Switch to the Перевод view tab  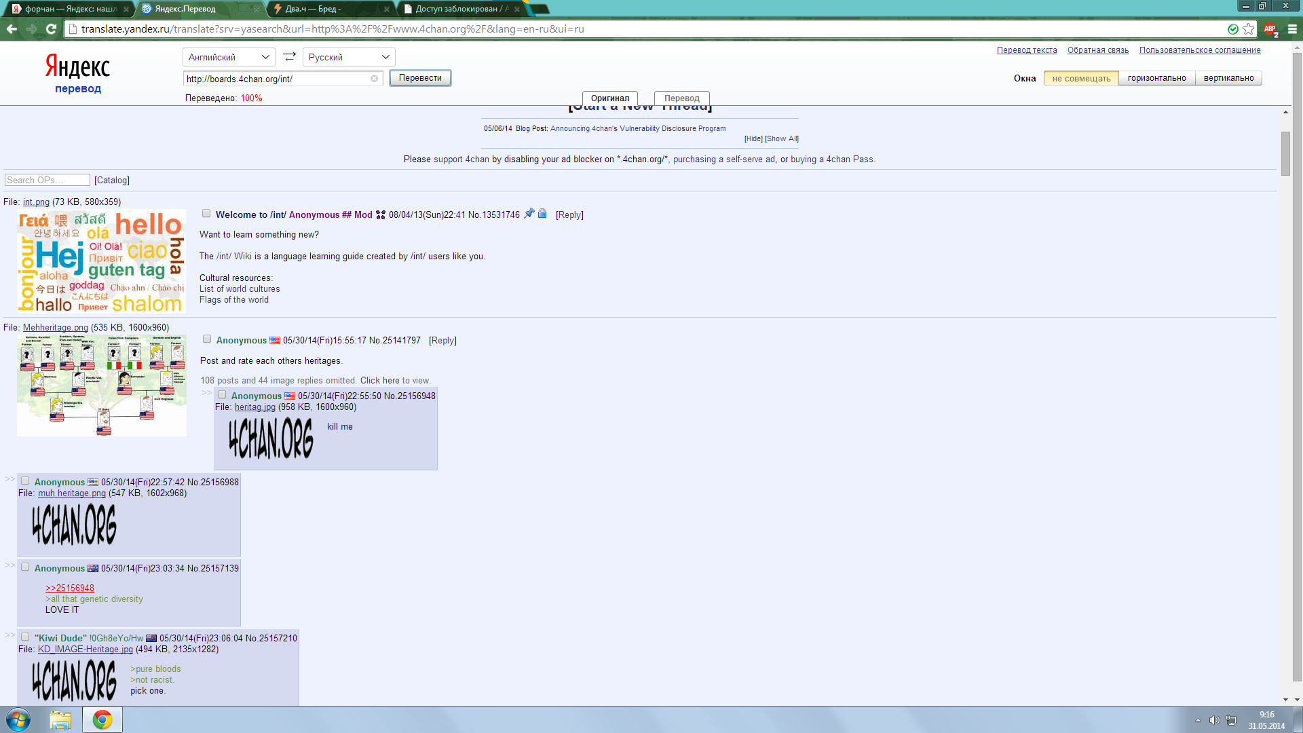point(681,98)
